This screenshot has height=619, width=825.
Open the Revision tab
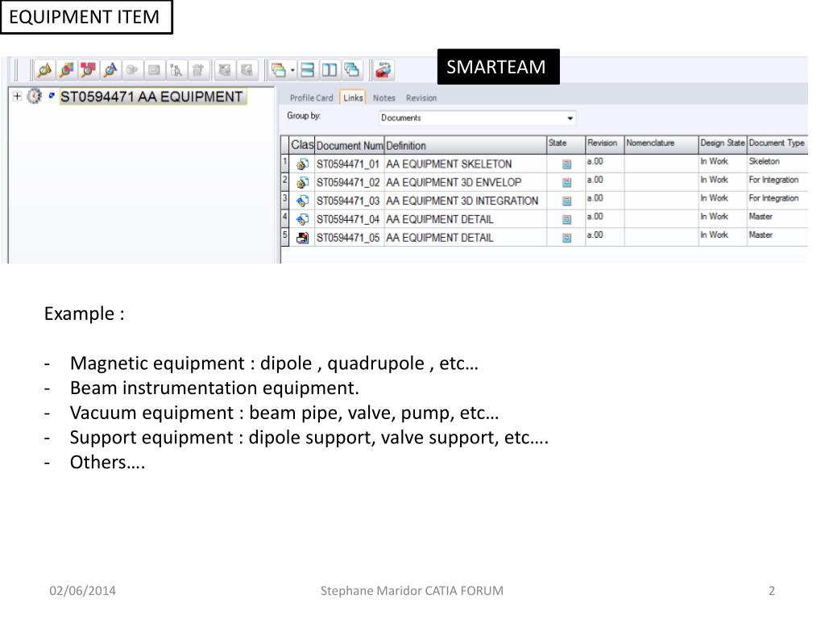[421, 98]
